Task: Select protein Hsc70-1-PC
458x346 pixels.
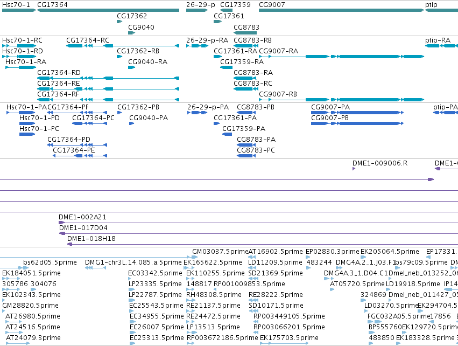Action: pos(27,134)
